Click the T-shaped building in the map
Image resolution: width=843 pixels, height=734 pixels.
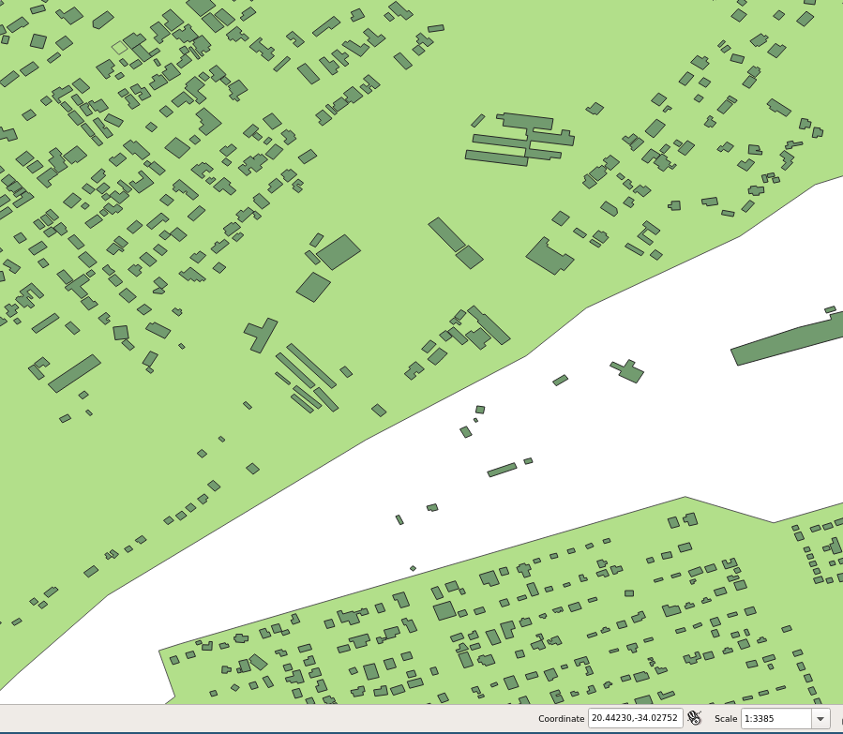click(262, 335)
